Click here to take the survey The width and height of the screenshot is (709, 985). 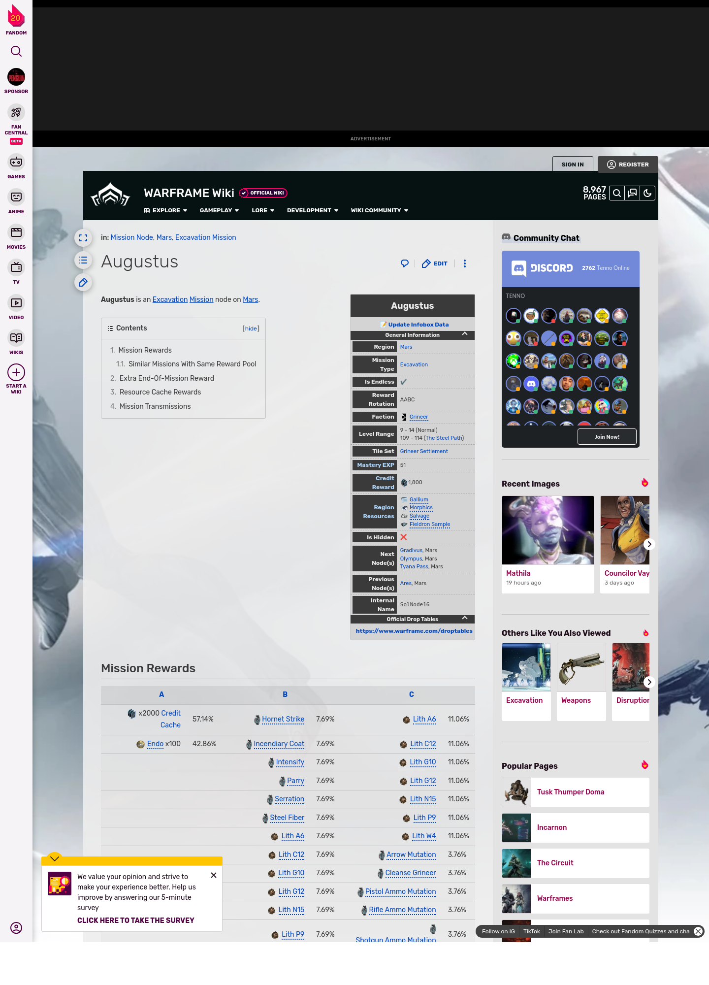pyautogui.click(x=136, y=920)
